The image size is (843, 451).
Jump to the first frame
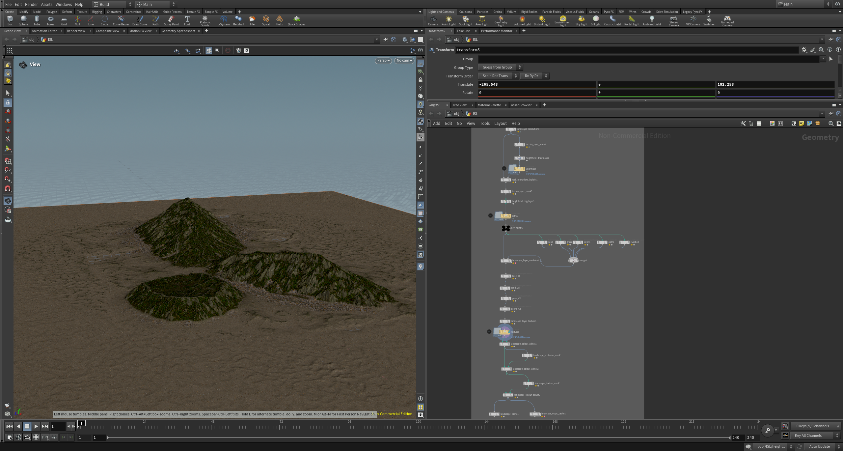point(9,426)
